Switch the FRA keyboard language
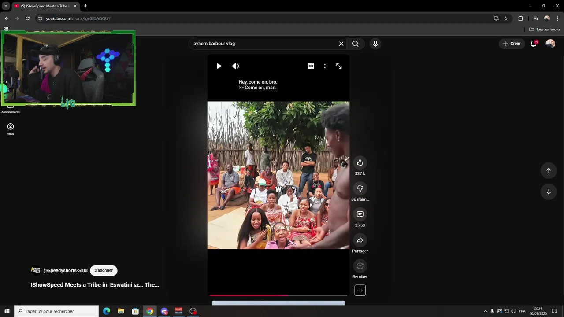The image size is (564, 317). tap(522, 311)
